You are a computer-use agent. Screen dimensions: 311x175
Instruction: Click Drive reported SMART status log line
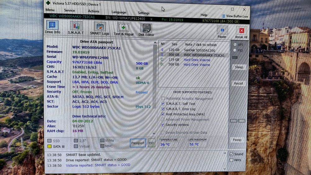[x=96, y=160]
